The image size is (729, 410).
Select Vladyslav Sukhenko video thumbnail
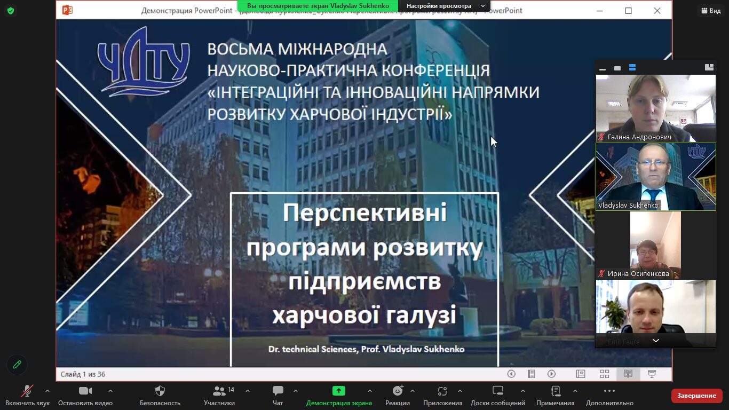coord(656,177)
